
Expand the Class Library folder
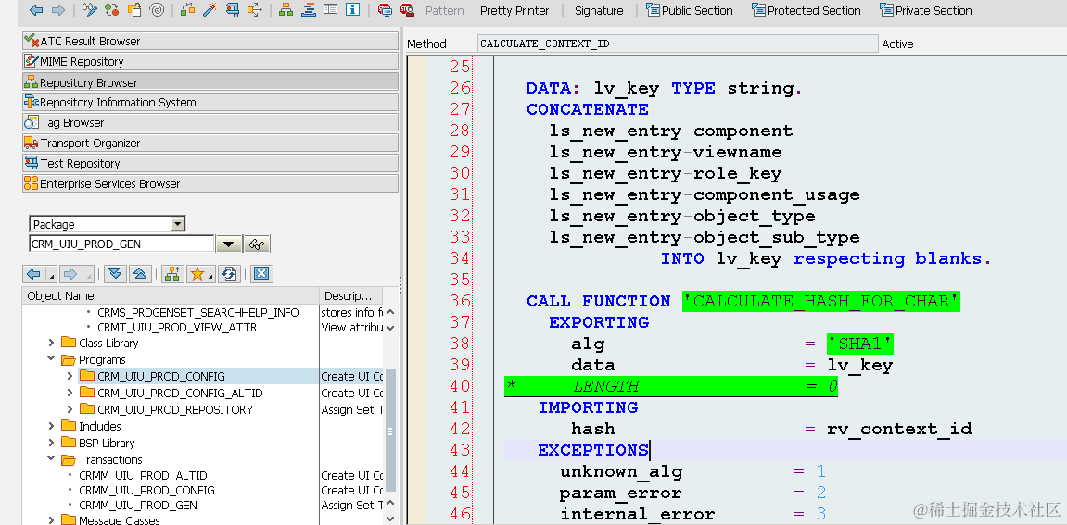(x=51, y=342)
